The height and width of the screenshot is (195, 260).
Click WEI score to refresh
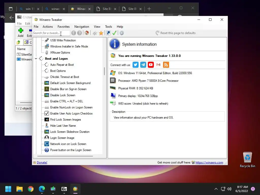[143, 104]
